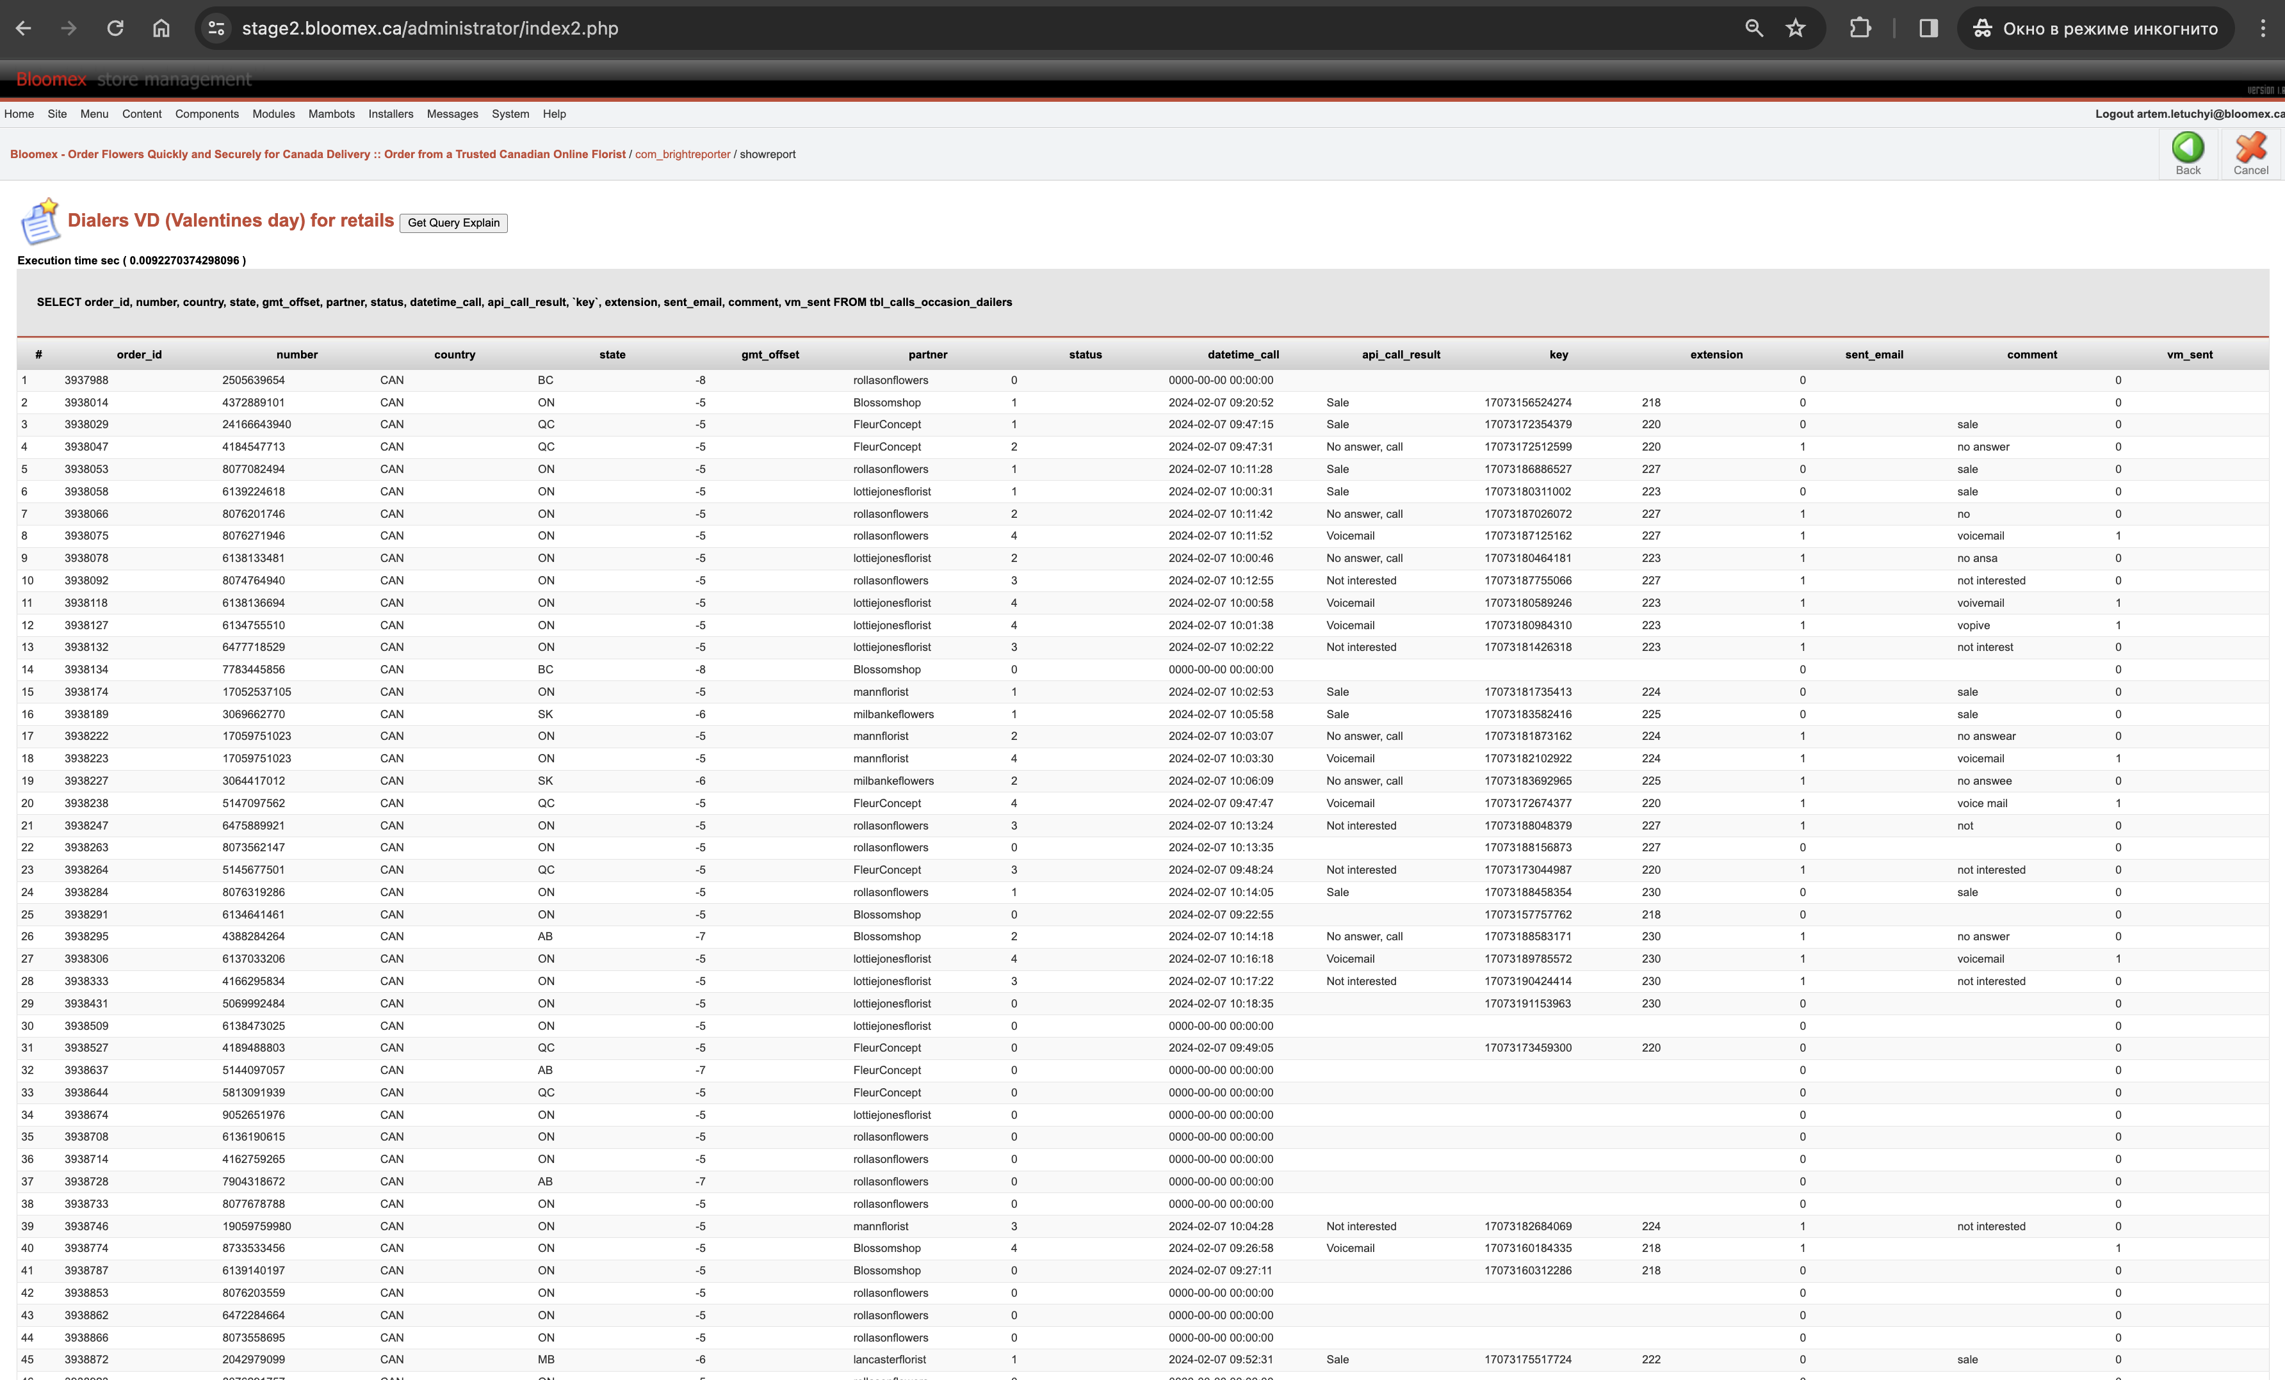The width and height of the screenshot is (2285, 1380).
Task: Click the 'no answer' comment in row 4
Action: (1983, 447)
